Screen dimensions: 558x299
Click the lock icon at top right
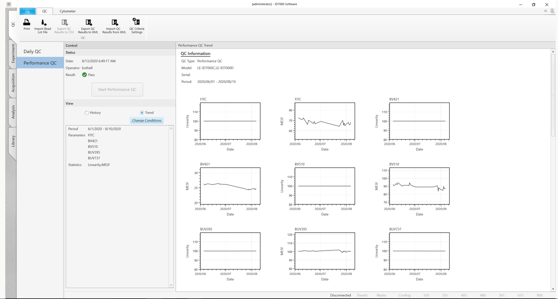pos(552,11)
